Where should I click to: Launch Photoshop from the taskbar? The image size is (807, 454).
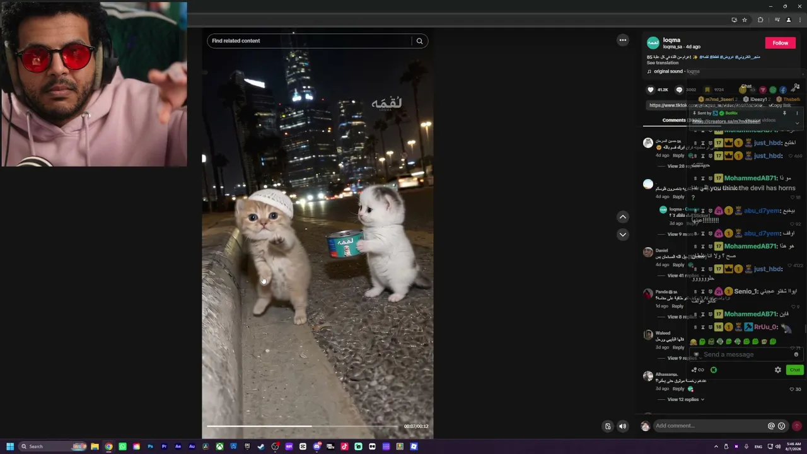(150, 446)
